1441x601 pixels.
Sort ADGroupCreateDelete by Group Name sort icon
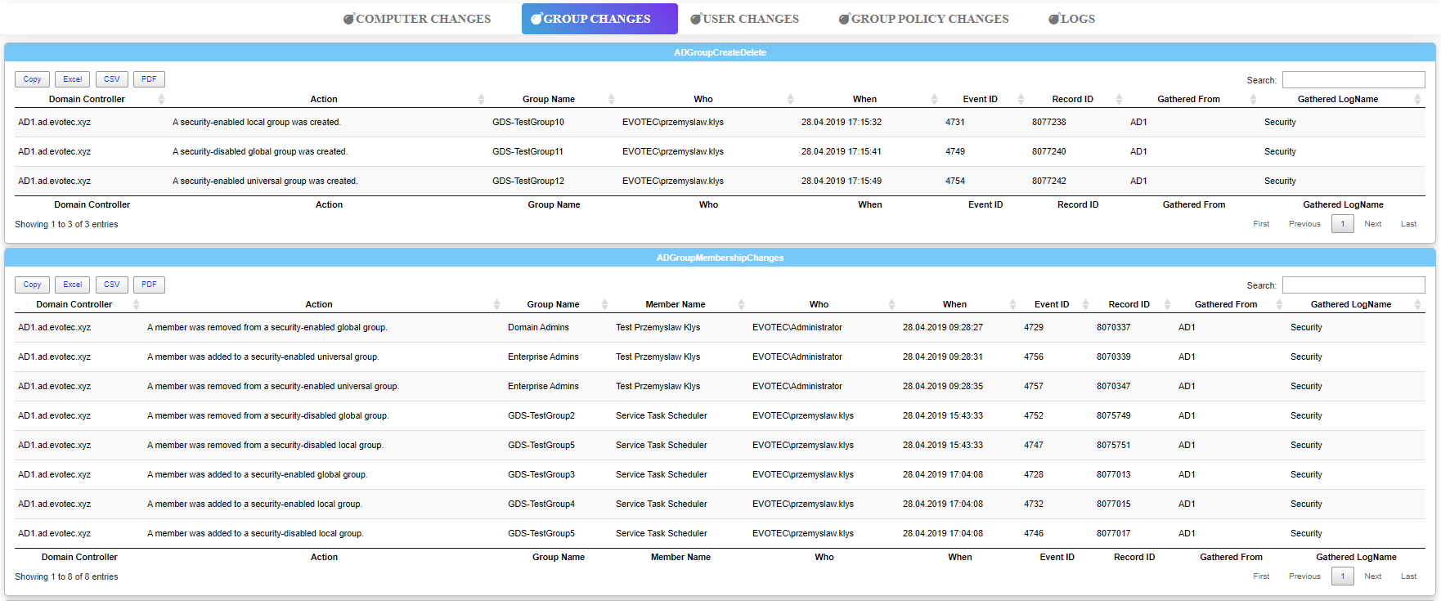pos(611,99)
